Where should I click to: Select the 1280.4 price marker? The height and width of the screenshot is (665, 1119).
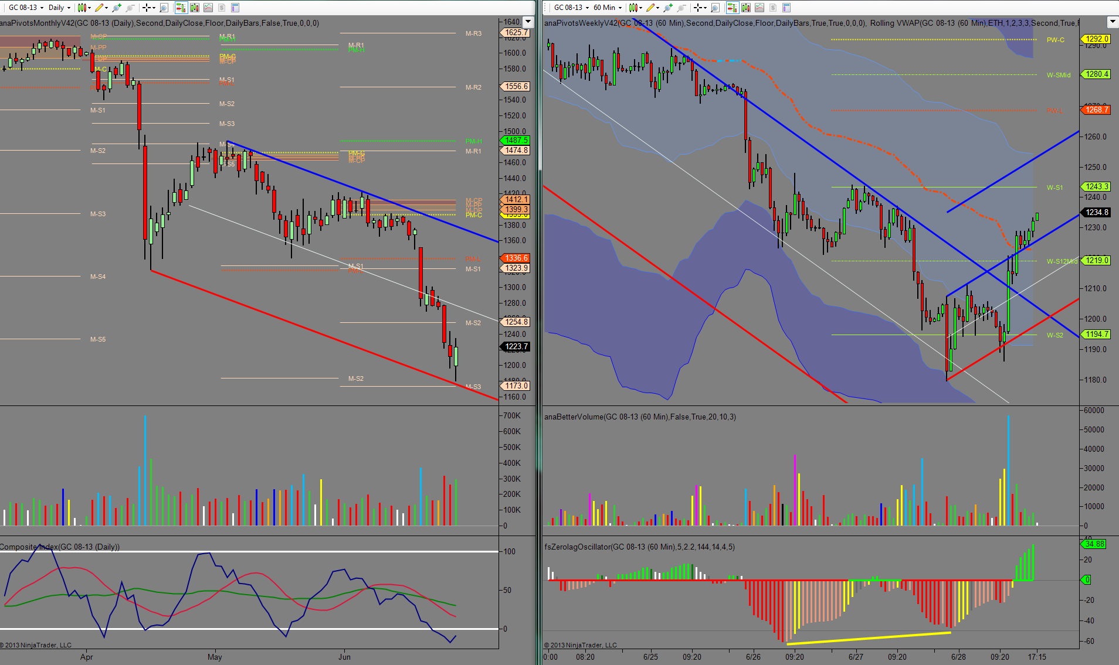tap(1096, 74)
